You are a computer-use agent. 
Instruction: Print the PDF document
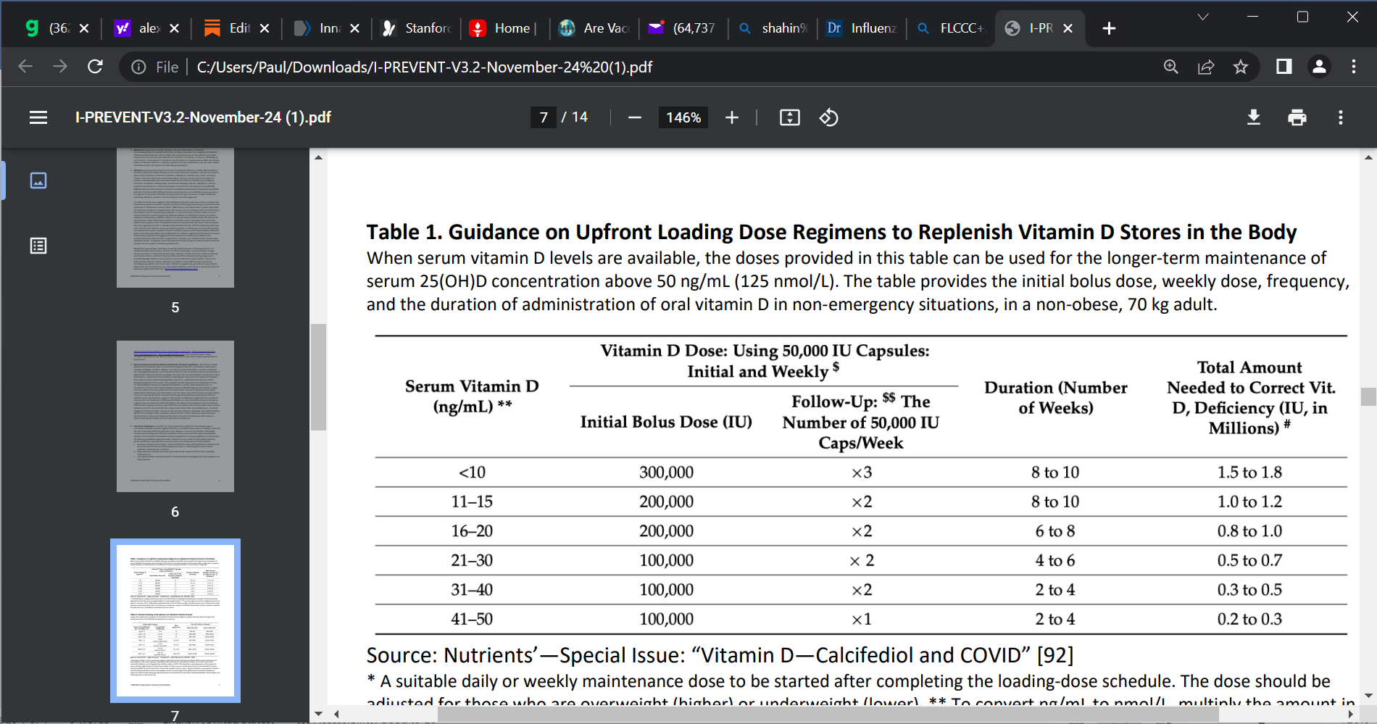[x=1297, y=117]
